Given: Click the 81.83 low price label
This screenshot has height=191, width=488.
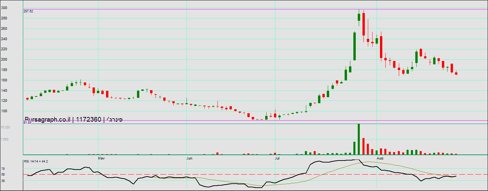Looking at the screenshot, I should coord(27,123).
